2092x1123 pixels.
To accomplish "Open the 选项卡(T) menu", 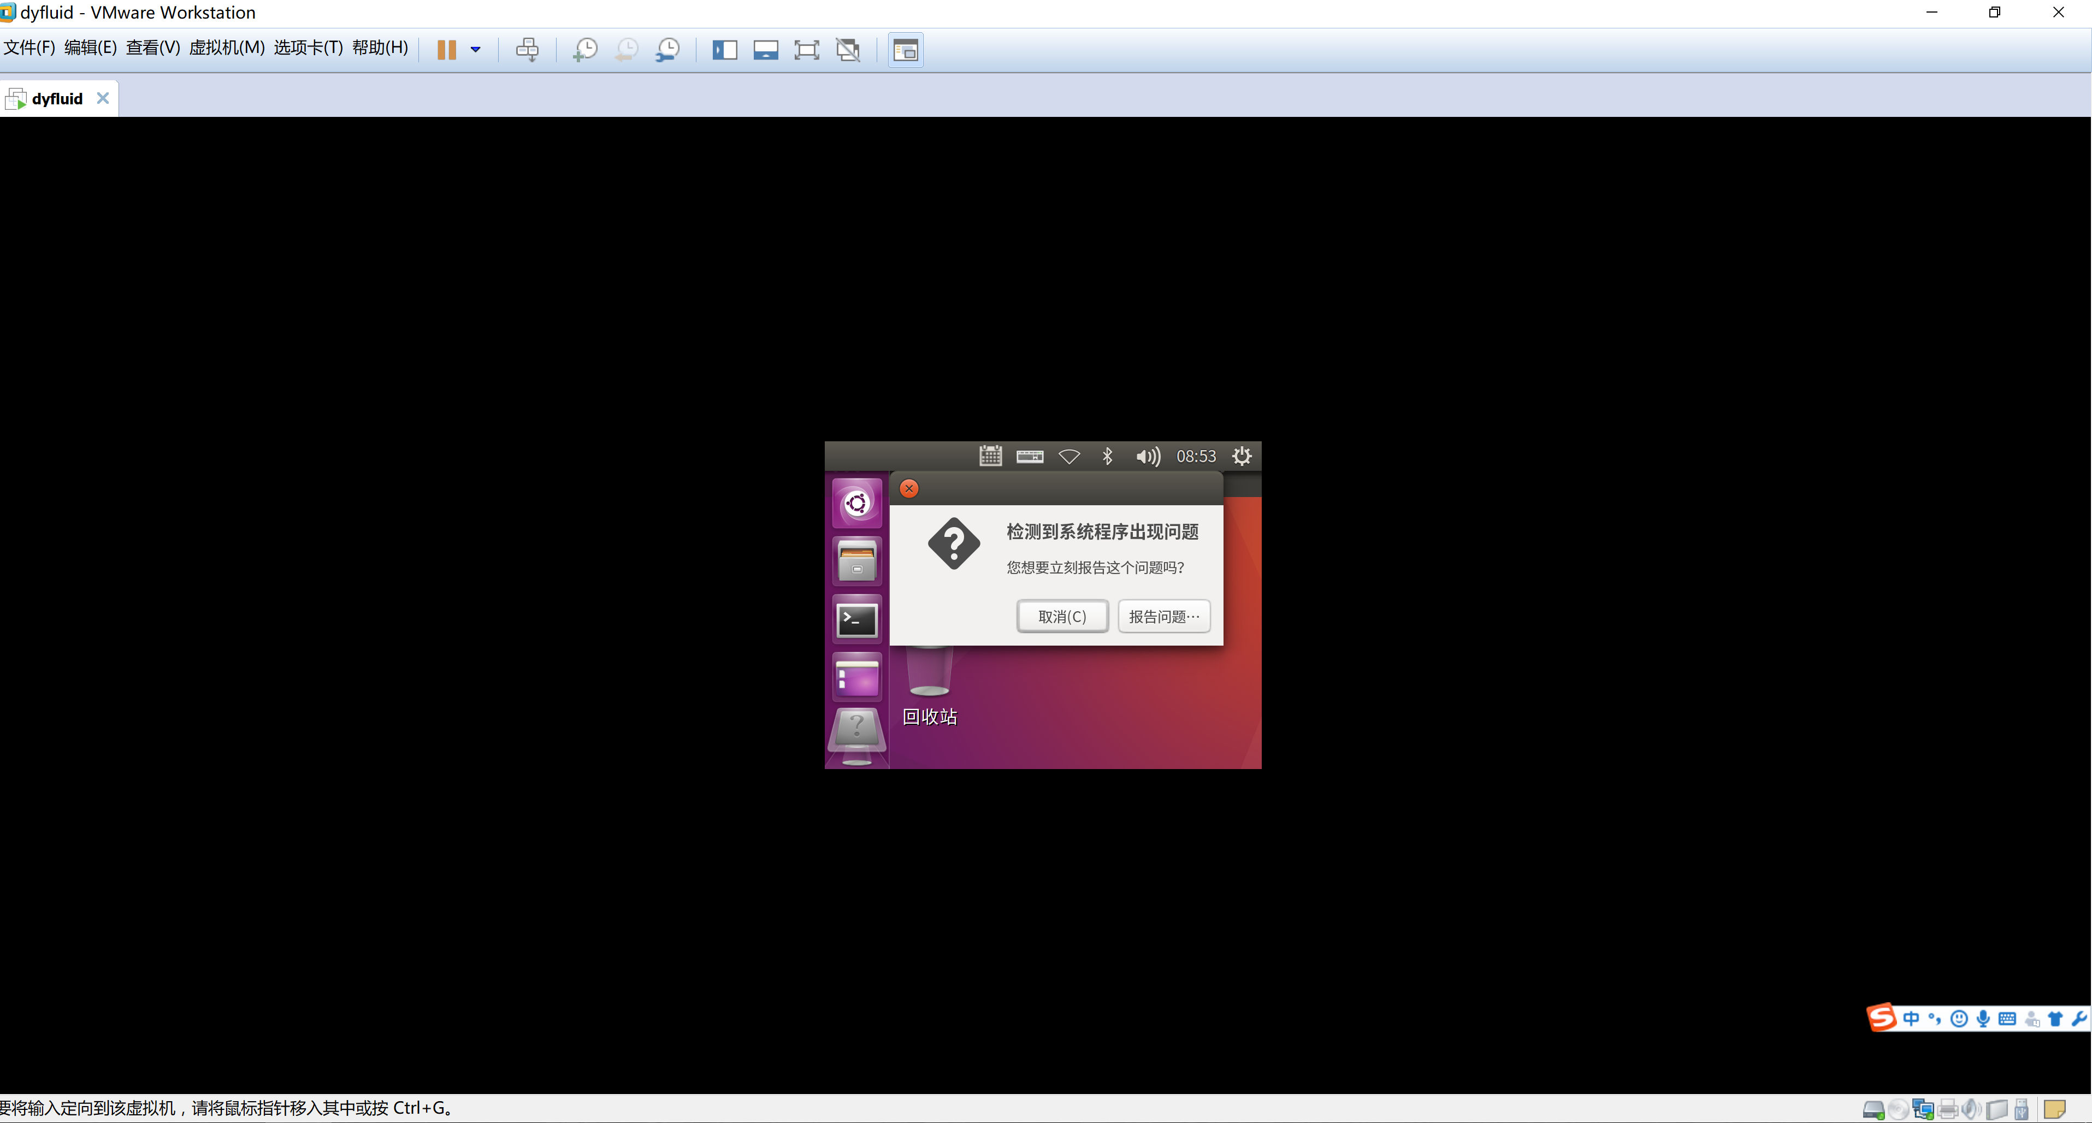I will point(309,48).
